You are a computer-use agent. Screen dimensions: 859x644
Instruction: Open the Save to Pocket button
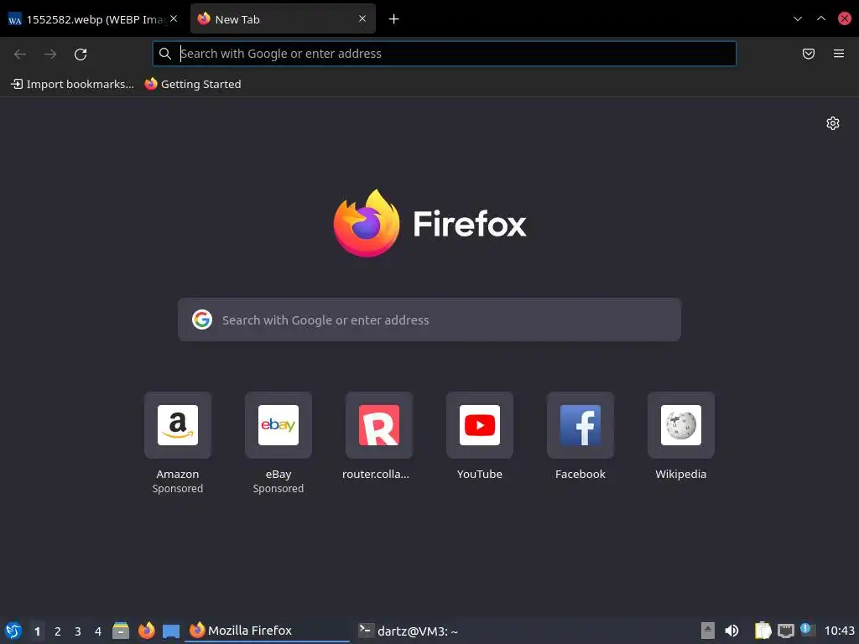point(808,54)
